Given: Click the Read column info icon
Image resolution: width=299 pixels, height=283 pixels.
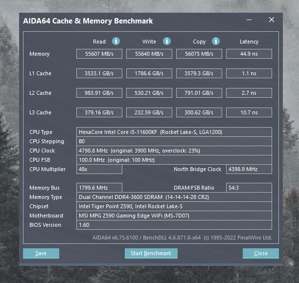Looking at the screenshot, I should coord(116,42).
